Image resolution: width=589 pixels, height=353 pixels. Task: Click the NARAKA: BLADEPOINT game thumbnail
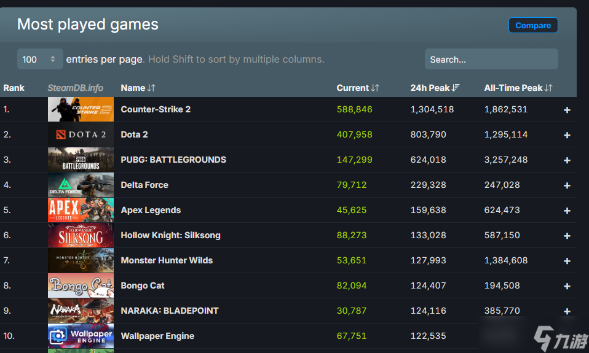[x=81, y=311]
